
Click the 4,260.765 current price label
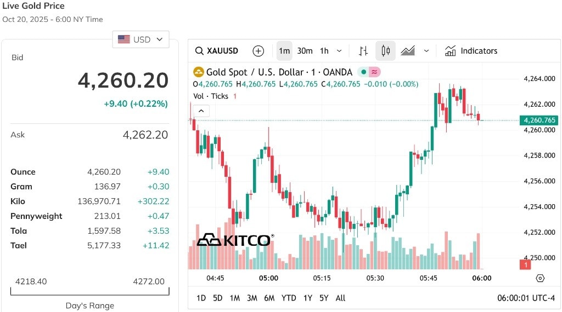tap(538, 120)
